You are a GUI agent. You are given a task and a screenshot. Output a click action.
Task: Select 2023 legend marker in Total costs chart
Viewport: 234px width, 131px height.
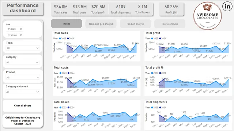click(61, 73)
